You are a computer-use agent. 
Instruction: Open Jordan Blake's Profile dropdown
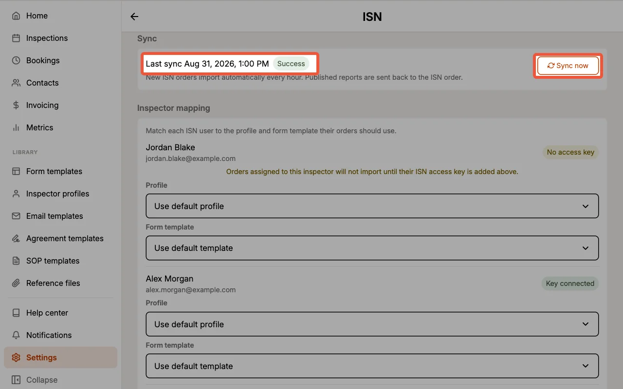[372, 206]
